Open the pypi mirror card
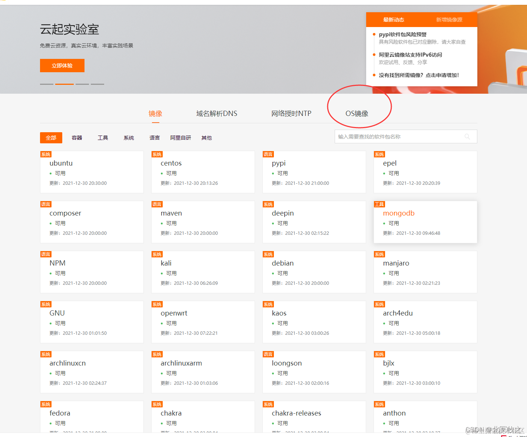Screen dimensions: 527x437 [314, 172]
